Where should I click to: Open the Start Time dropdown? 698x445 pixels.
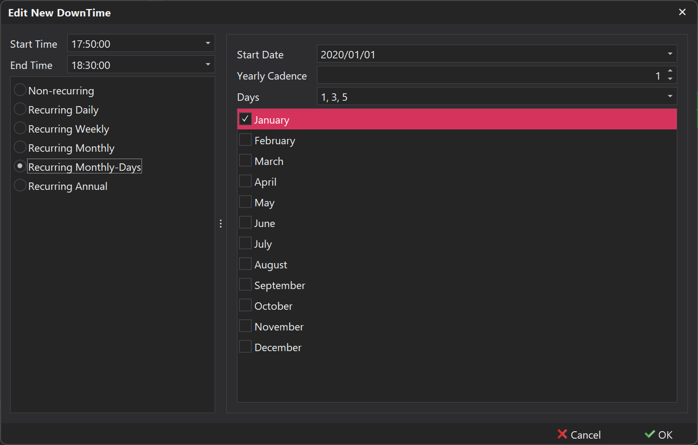(x=209, y=43)
